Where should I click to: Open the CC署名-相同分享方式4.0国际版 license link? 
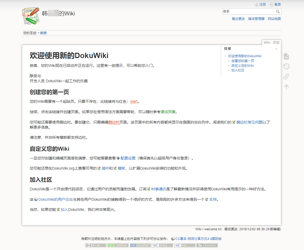click(198, 239)
